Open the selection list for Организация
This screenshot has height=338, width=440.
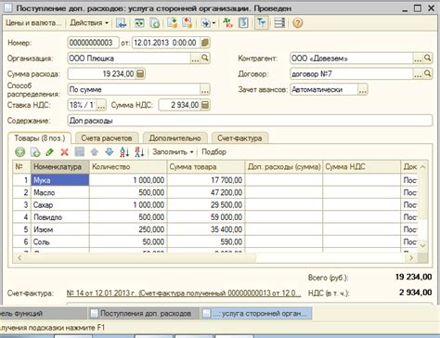[x=195, y=58]
